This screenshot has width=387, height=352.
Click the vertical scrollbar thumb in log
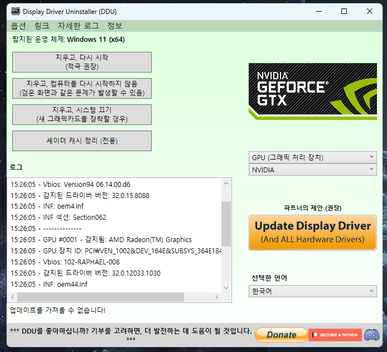(x=226, y=224)
